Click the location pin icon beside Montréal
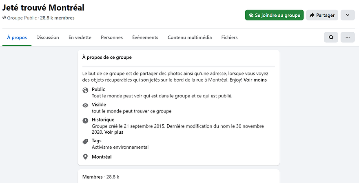Image resolution: width=359 pixels, height=183 pixels. point(85,157)
